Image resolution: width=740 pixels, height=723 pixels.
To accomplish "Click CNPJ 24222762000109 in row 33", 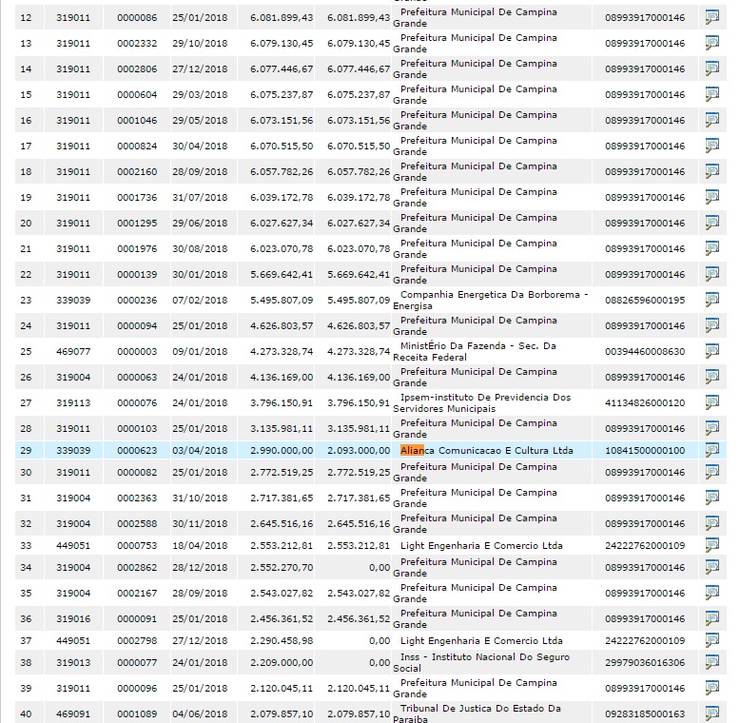I will pos(645,545).
